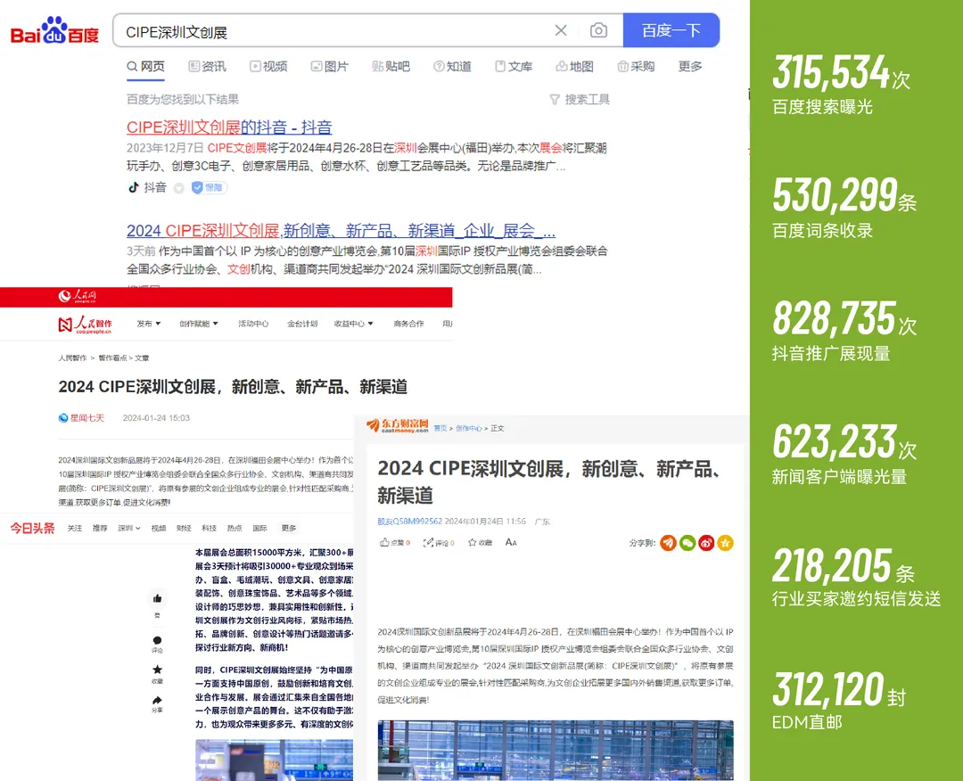Screen dimensions: 963x781
Task: Click the 星闻七天 author avatar icon
Action: pyautogui.click(x=63, y=418)
